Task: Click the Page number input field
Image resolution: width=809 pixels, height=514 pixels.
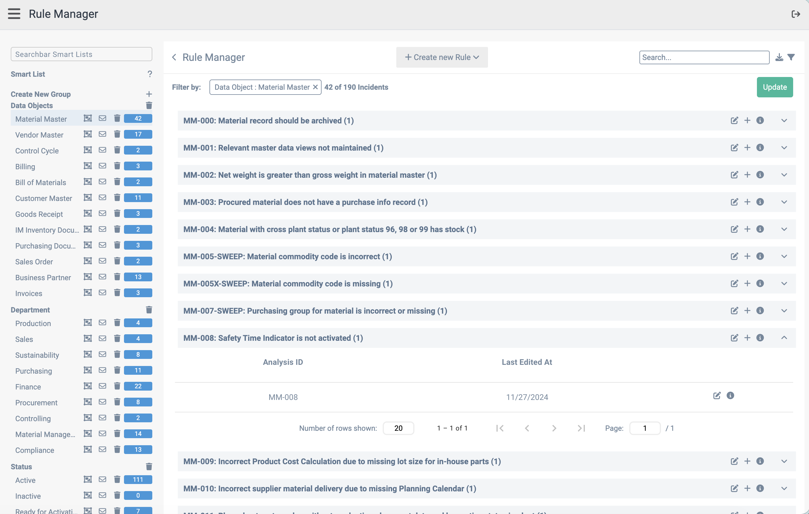Action: click(x=644, y=428)
